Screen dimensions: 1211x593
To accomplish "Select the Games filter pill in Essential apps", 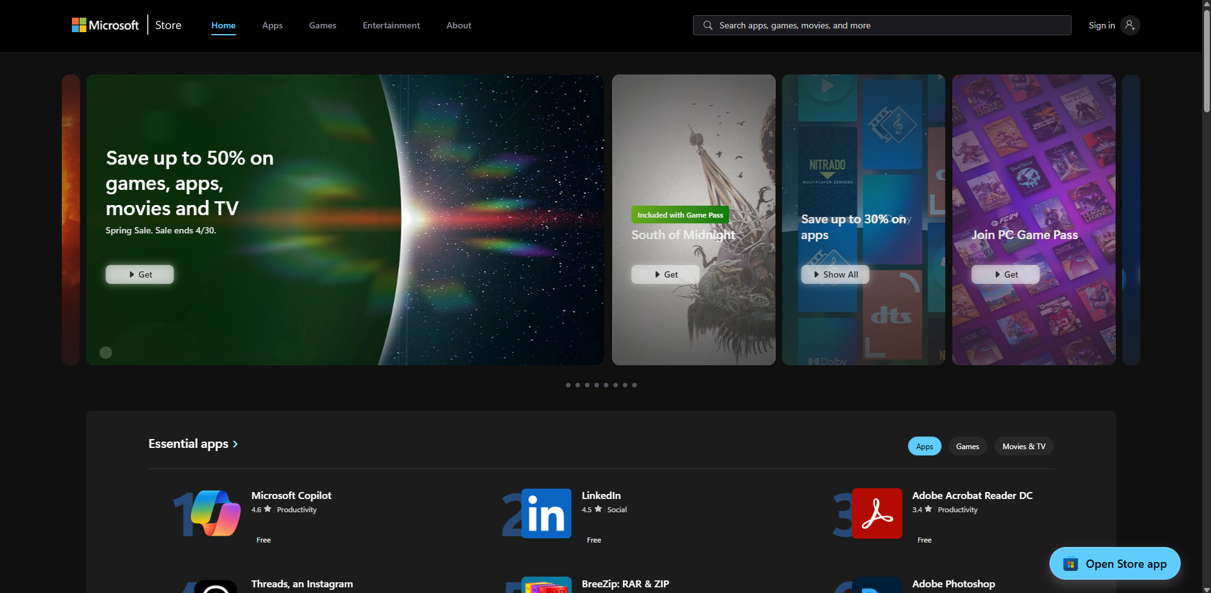I will coord(967,446).
